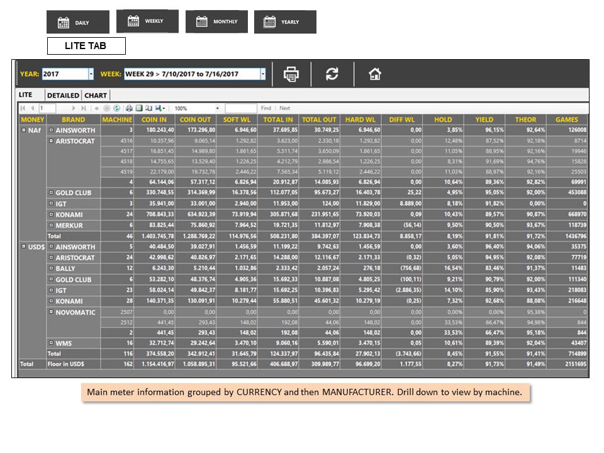604x453 pixels.
Task: Click the YIELD column header
Action: pos(484,120)
